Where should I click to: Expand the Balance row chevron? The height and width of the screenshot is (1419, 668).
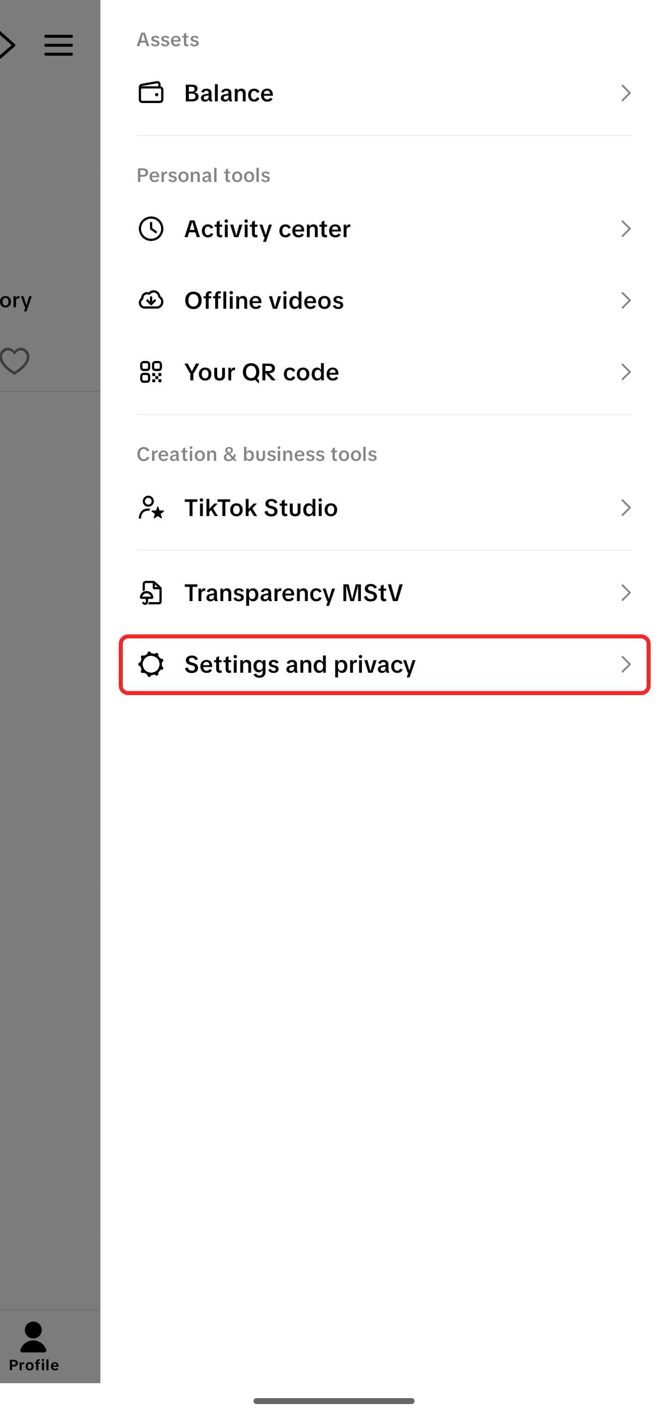tap(626, 93)
